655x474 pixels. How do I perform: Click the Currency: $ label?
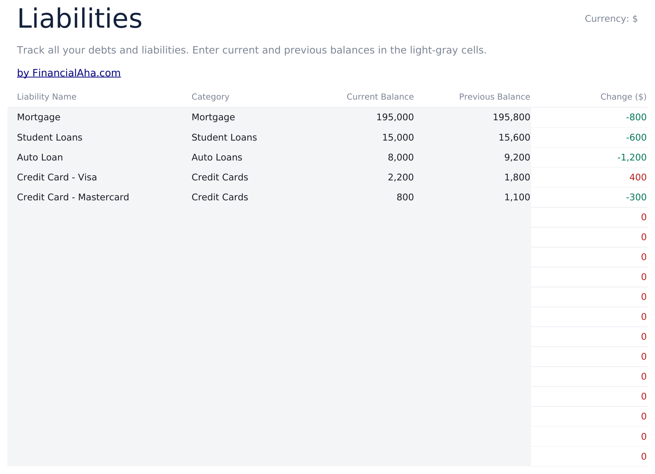(x=611, y=19)
